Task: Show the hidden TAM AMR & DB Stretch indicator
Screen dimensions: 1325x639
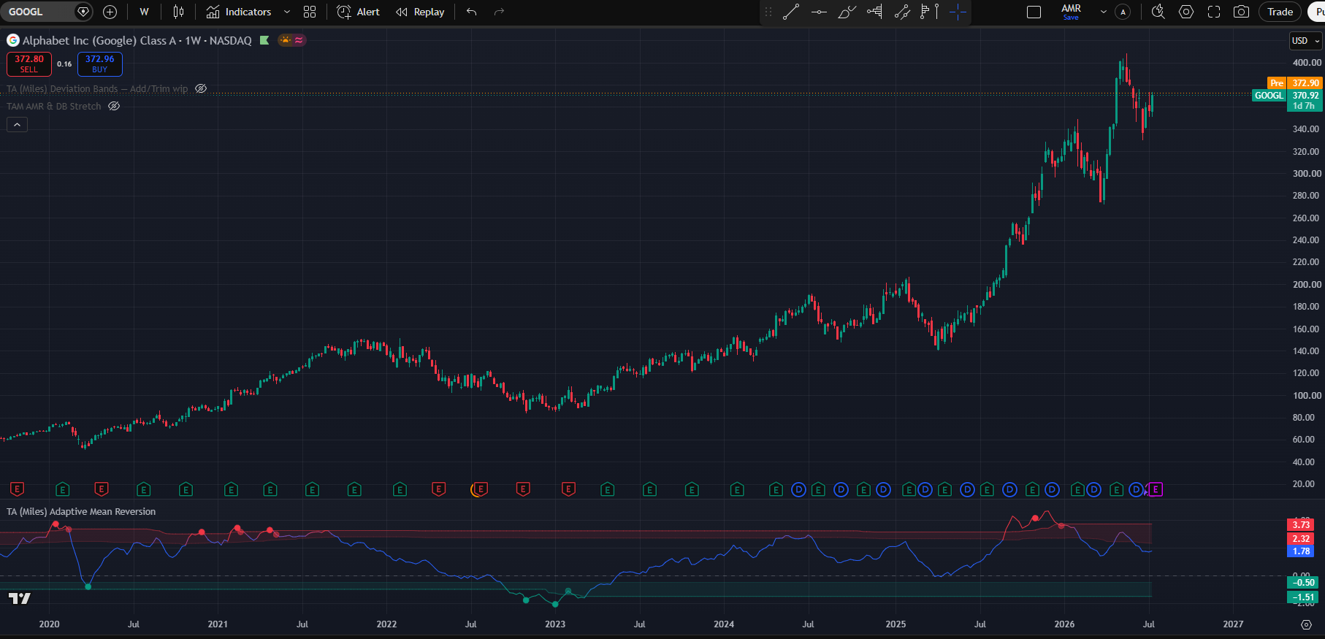Action: pyautogui.click(x=114, y=107)
